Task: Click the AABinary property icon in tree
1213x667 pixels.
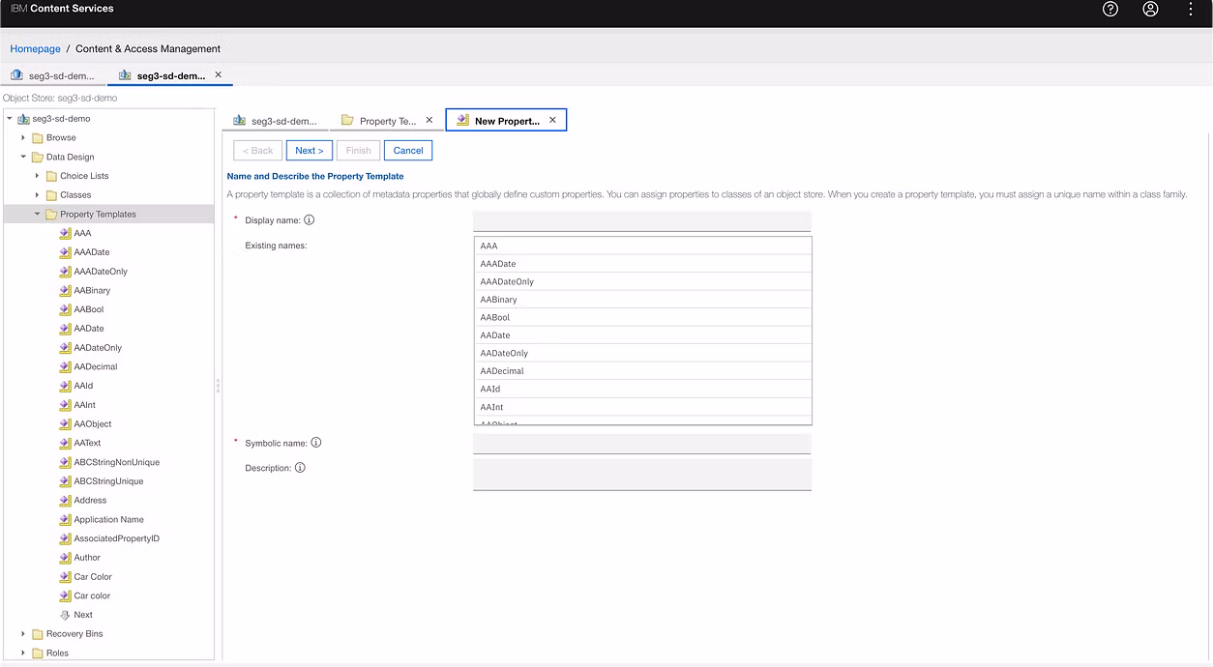Action: tap(65, 290)
